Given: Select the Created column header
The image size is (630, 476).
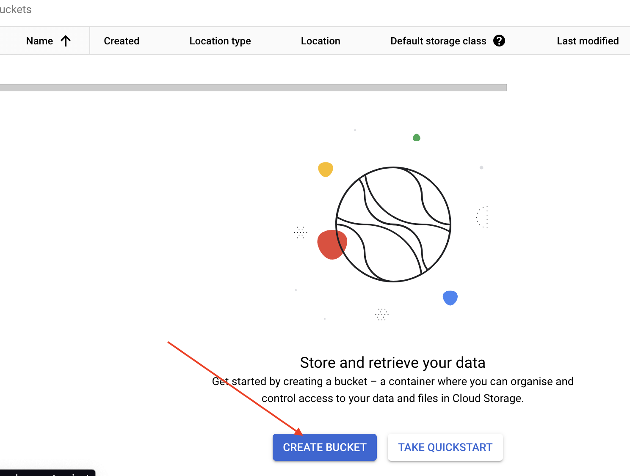Looking at the screenshot, I should point(122,41).
